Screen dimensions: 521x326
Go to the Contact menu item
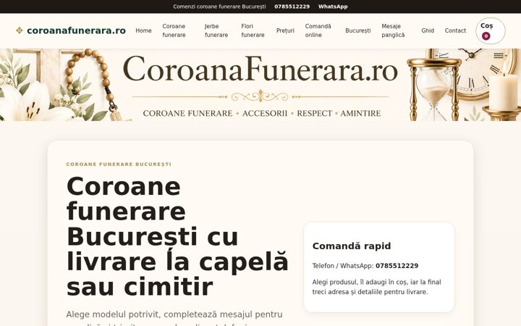[455, 30]
